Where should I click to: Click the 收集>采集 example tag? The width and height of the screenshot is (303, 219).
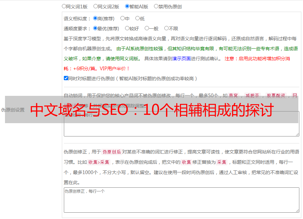99,162
